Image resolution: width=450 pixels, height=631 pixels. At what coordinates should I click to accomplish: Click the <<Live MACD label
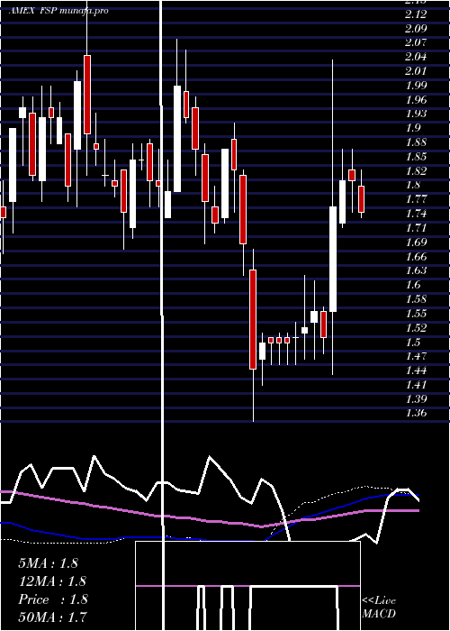click(379, 607)
